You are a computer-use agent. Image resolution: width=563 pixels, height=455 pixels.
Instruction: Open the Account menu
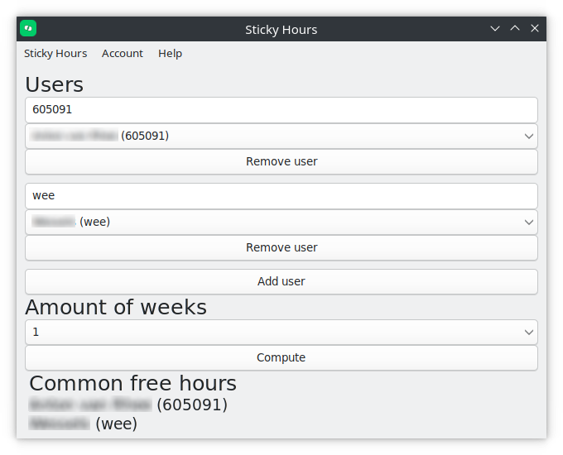tap(122, 54)
